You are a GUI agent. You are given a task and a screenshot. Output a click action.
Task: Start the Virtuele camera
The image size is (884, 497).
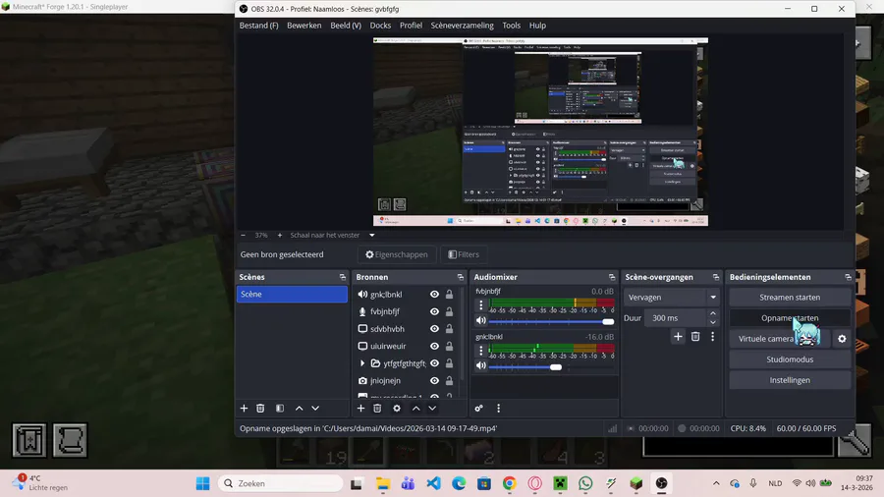pyautogui.click(x=780, y=339)
